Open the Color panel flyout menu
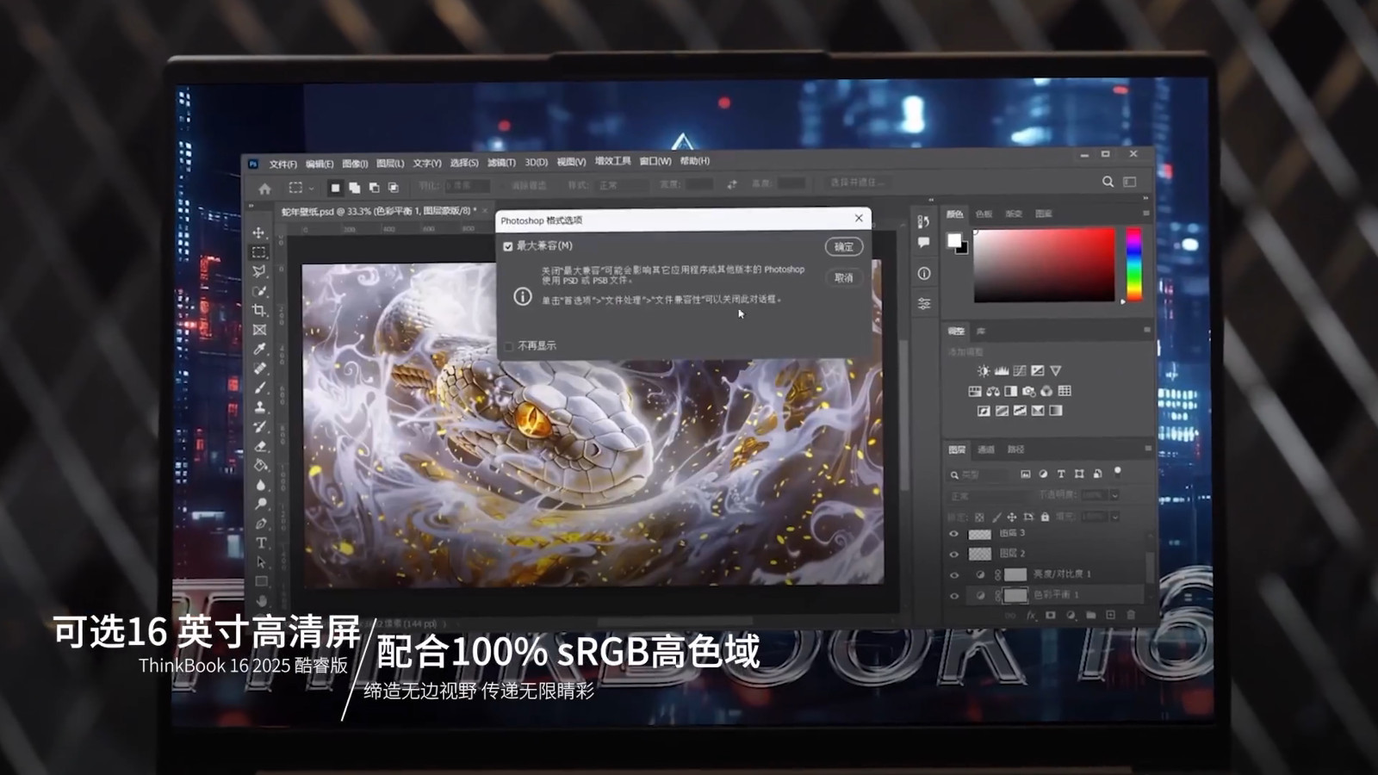 [1146, 214]
